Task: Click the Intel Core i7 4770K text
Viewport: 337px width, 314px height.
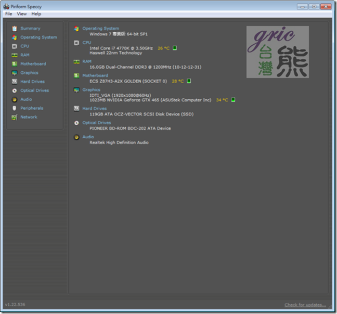Action: coord(121,48)
